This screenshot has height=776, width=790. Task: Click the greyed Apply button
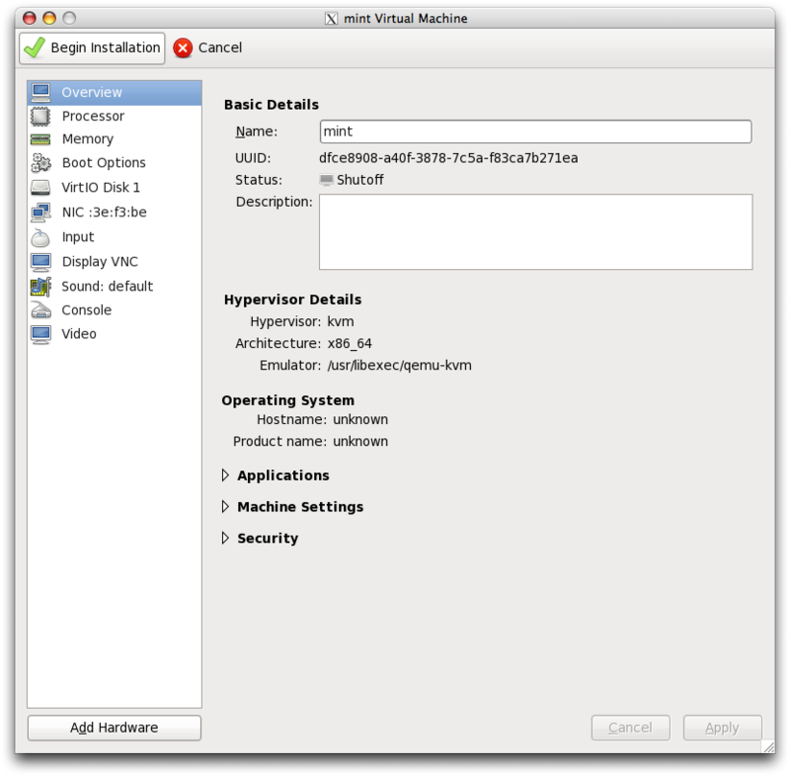click(722, 728)
